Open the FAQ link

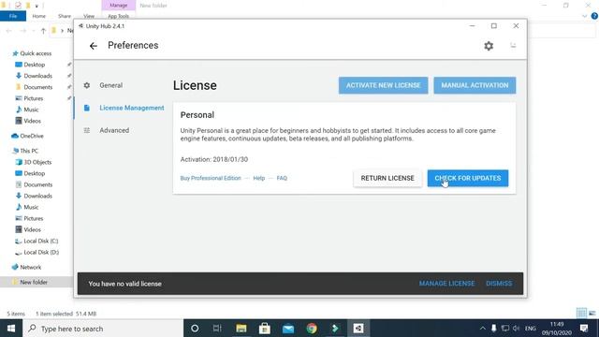click(x=282, y=178)
